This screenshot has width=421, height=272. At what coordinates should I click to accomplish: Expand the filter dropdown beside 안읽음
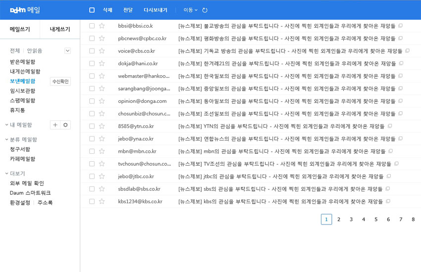pyautogui.click(x=68, y=50)
